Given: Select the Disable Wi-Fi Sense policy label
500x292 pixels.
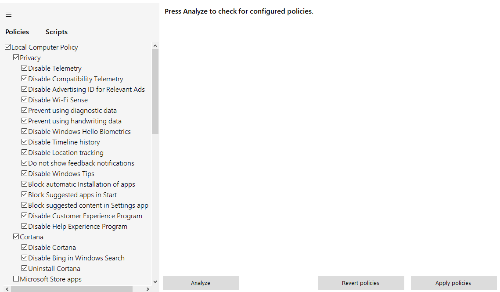Looking at the screenshot, I should coord(58,100).
